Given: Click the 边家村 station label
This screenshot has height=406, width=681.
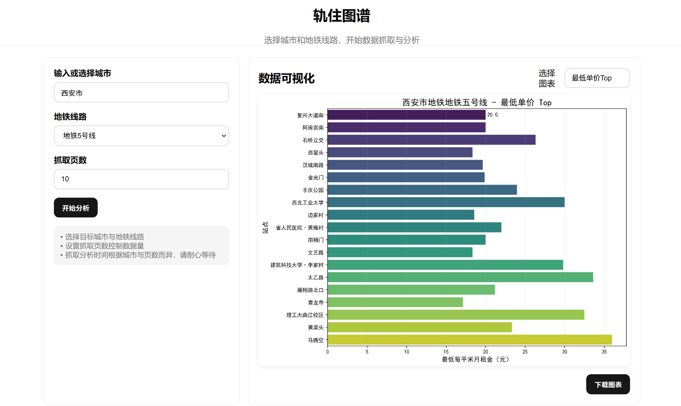Looking at the screenshot, I should click(316, 215).
